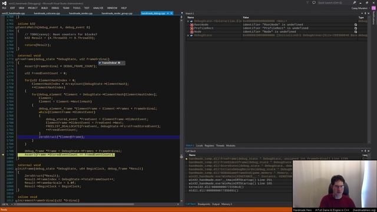Click the RootNode error icon
This screenshot has width=377, height=212.
191,25
